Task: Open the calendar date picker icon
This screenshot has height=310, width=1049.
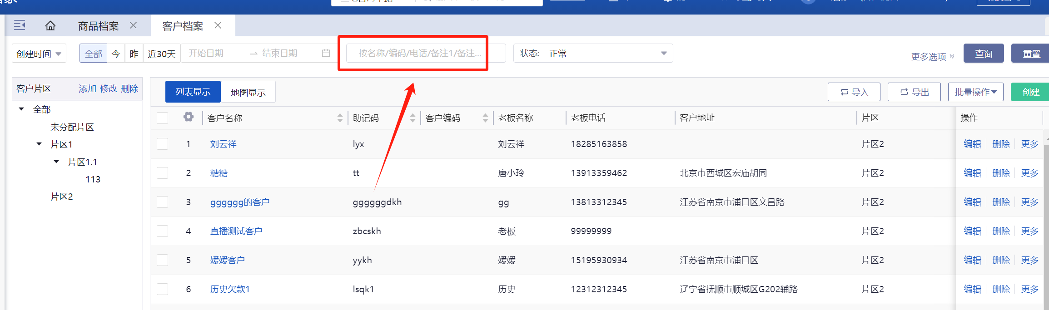Action: click(x=326, y=53)
